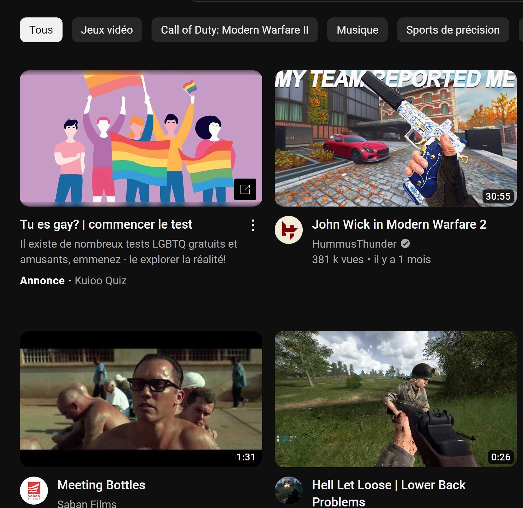Go to HummusThunder channel name
Viewport: 523px width, 508px height.
(x=354, y=244)
